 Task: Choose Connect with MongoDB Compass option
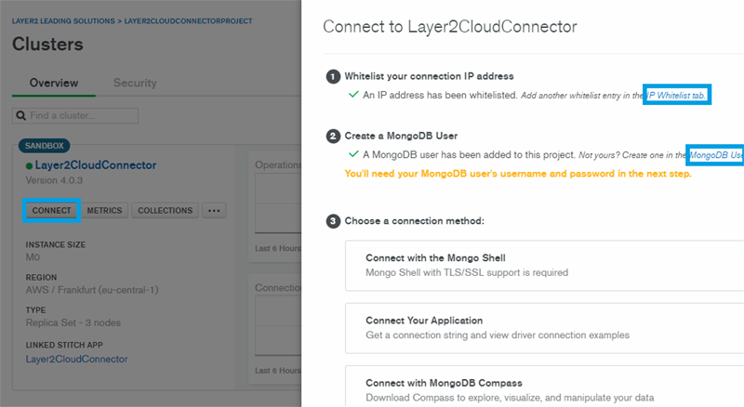544,387
